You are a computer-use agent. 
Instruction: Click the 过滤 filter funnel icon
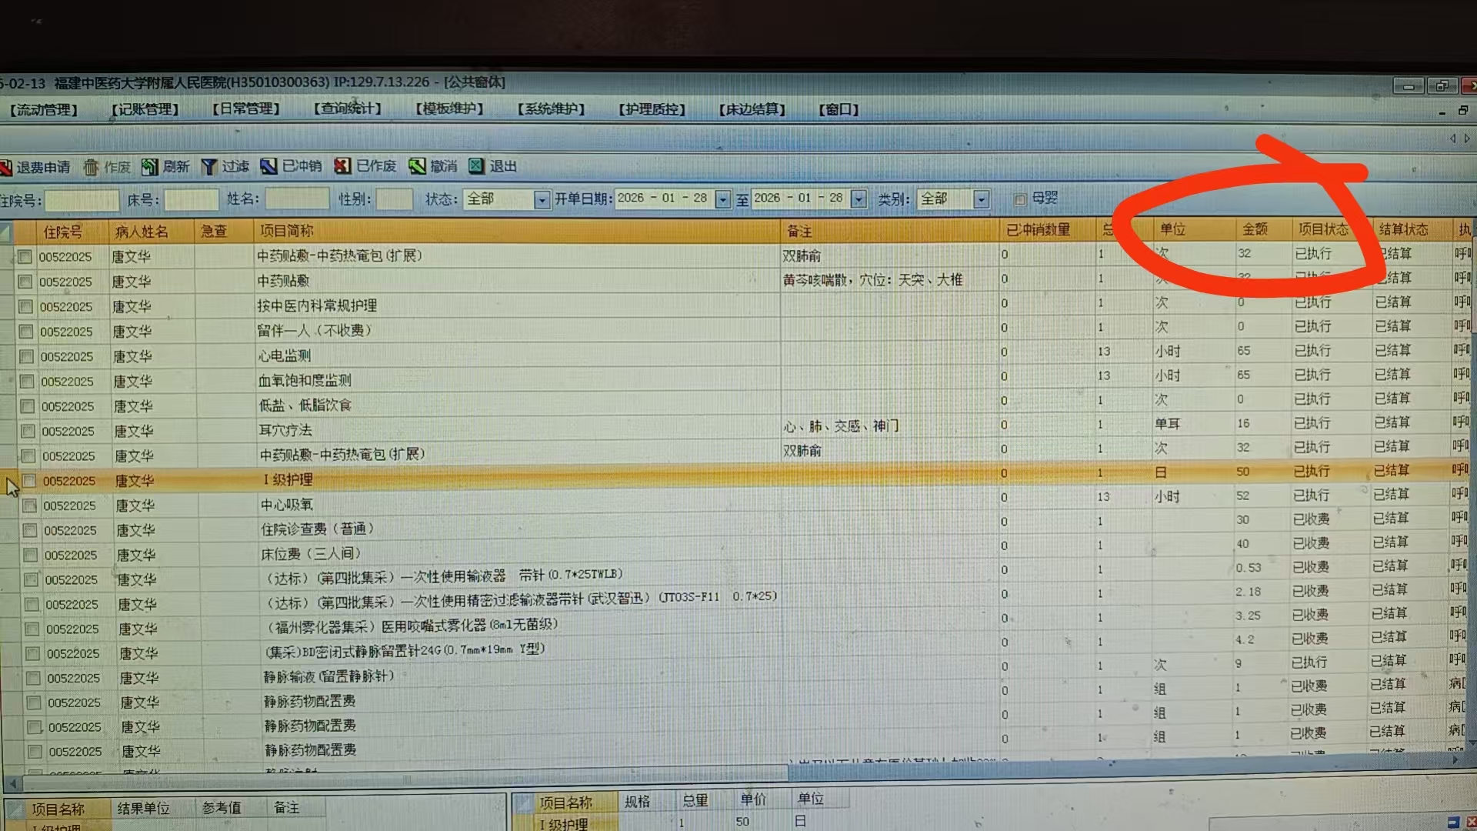[209, 167]
